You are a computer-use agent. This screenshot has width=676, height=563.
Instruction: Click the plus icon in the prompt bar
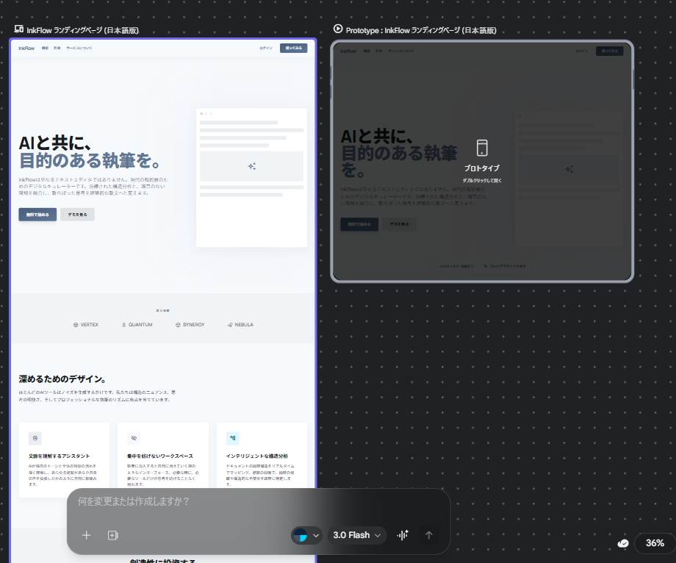pyautogui.click(x=86, y=535)
